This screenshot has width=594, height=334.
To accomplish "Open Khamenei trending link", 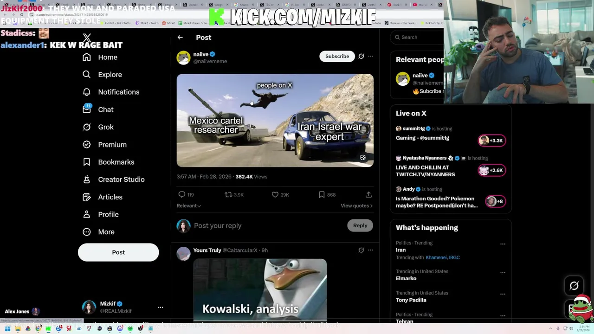I will [436, 257].
